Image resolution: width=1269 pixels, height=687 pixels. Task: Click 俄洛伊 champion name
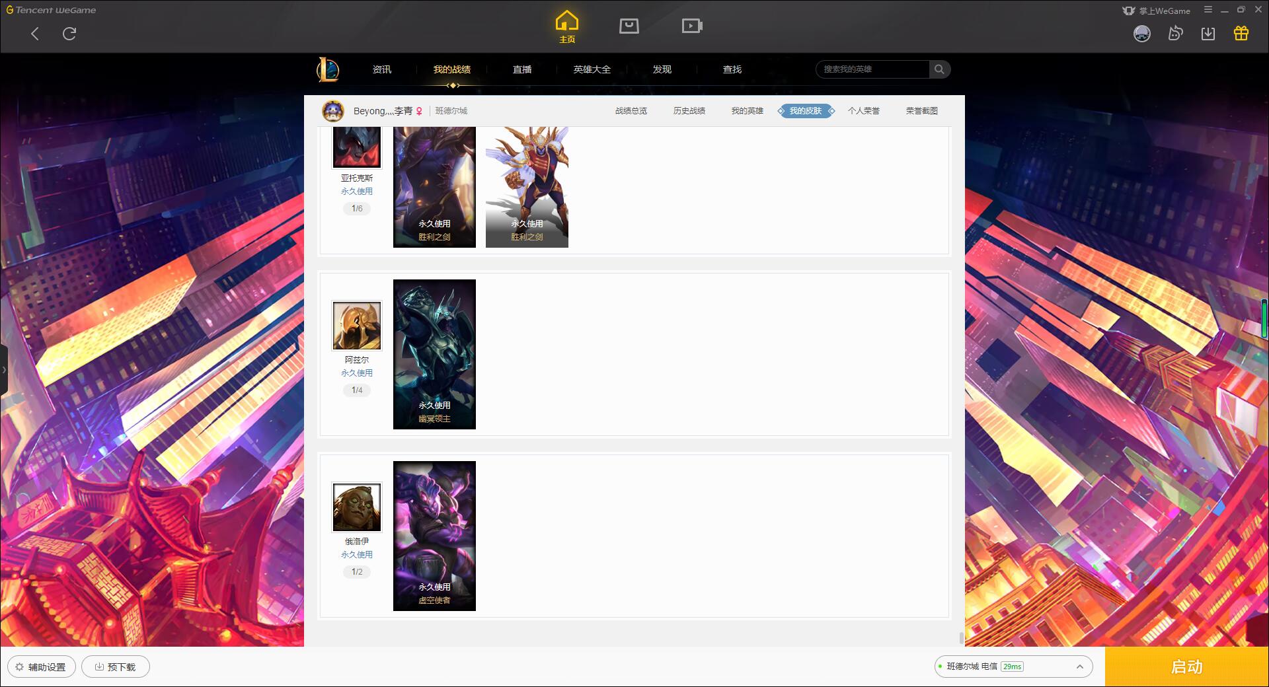(357, 542)
